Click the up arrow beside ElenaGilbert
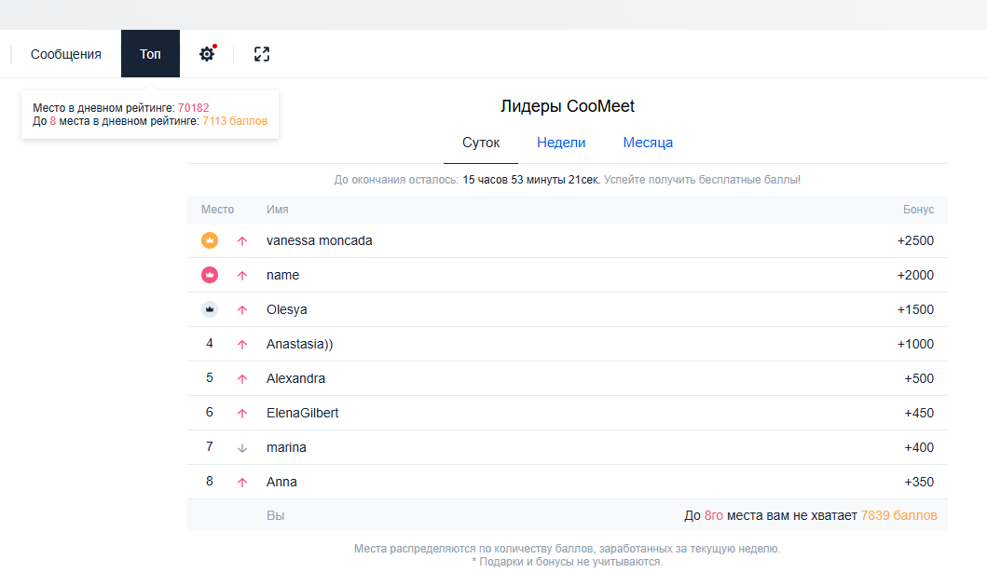The height and width of the screenshot is (573, 987). pos(242,414)
